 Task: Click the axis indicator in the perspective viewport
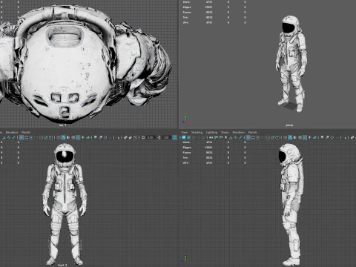[x=185, y=120]
